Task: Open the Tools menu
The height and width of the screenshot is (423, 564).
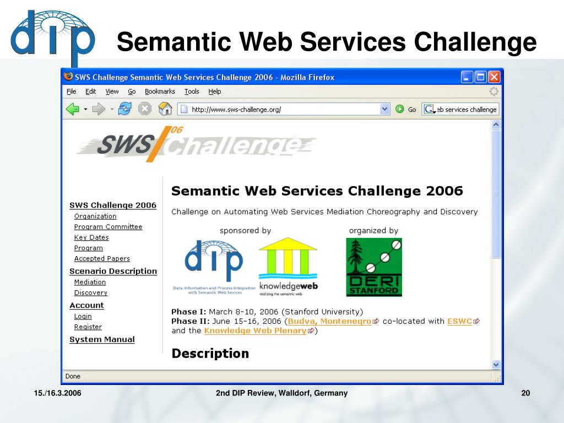Action: [x=192, y=91]
